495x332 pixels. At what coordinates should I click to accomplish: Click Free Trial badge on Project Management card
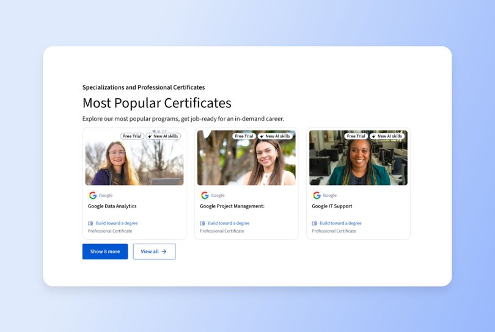pyautogui.click(x=244, y=136)
